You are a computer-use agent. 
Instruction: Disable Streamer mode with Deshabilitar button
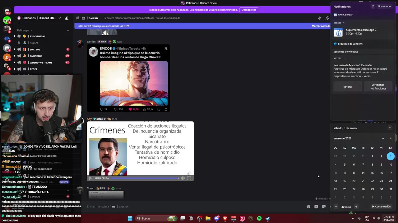coord(249,10)
